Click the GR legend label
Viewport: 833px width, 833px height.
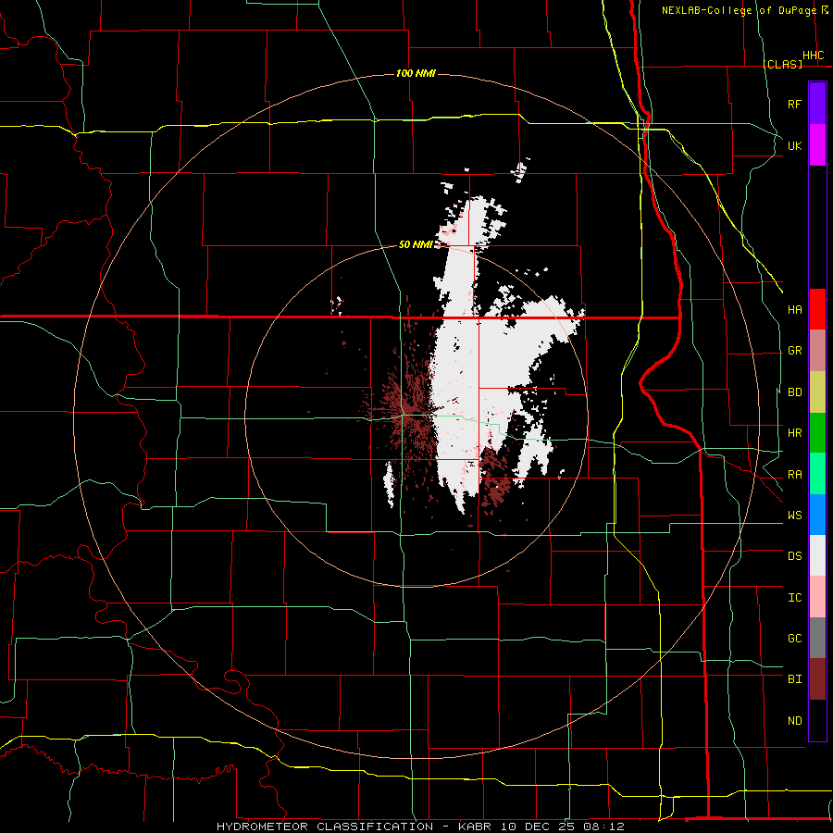794,351
